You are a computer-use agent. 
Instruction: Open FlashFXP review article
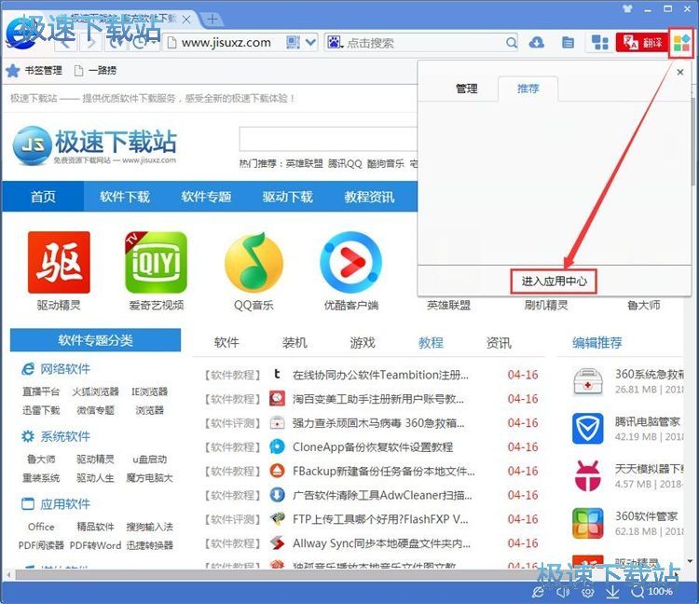(x=380, y=519)
